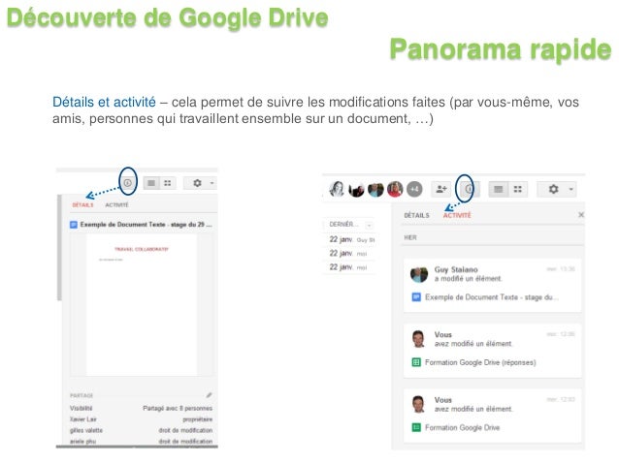Switch to grid view in the left screenshot
Screen dimensions: 619x464
coord(168,183)
